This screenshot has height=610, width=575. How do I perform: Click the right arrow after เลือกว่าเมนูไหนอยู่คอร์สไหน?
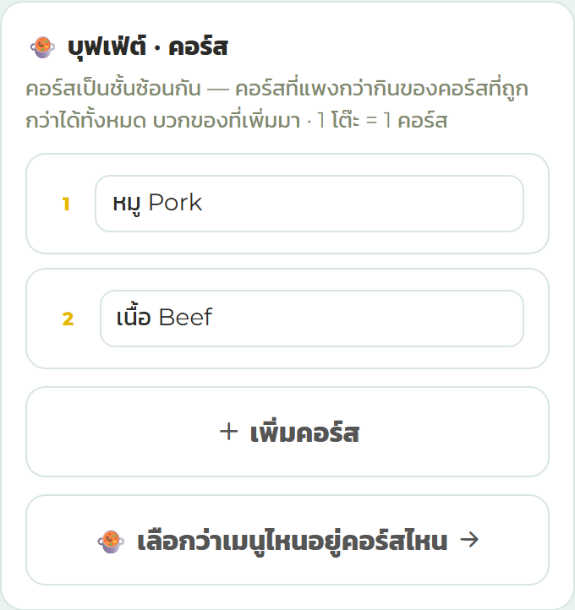pyautogui.click(x=469, y=540)
